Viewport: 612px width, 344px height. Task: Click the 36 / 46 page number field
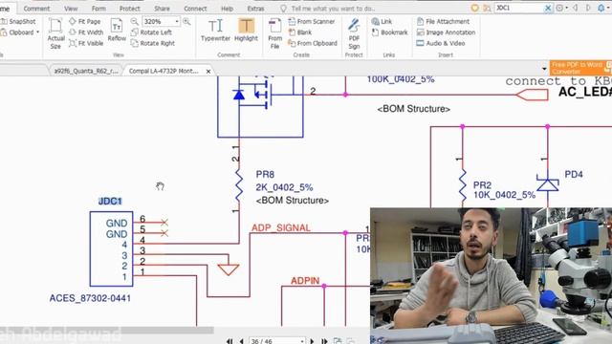(277, 341)
